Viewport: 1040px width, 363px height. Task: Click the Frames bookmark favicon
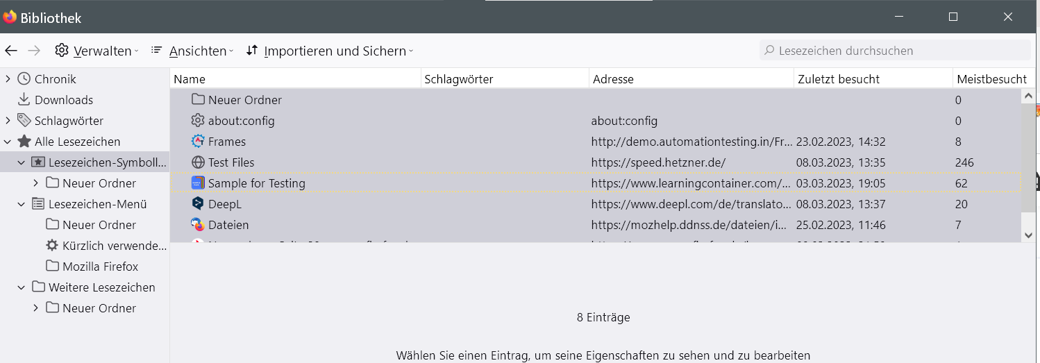198,142
